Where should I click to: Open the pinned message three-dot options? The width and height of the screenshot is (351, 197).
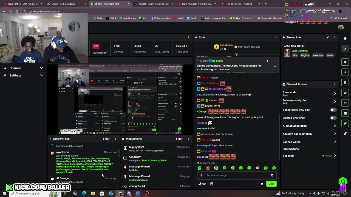[275, 61]
